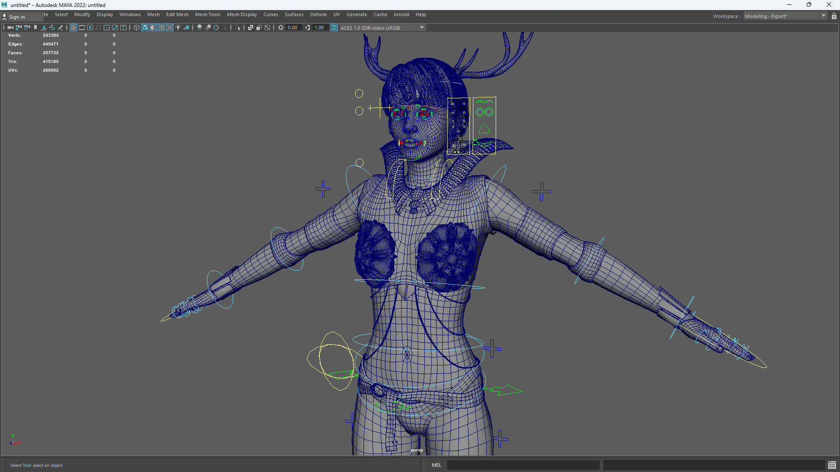Click the Gamma value field 1.00
Screen dimensions: 840x472
(320, 28)
